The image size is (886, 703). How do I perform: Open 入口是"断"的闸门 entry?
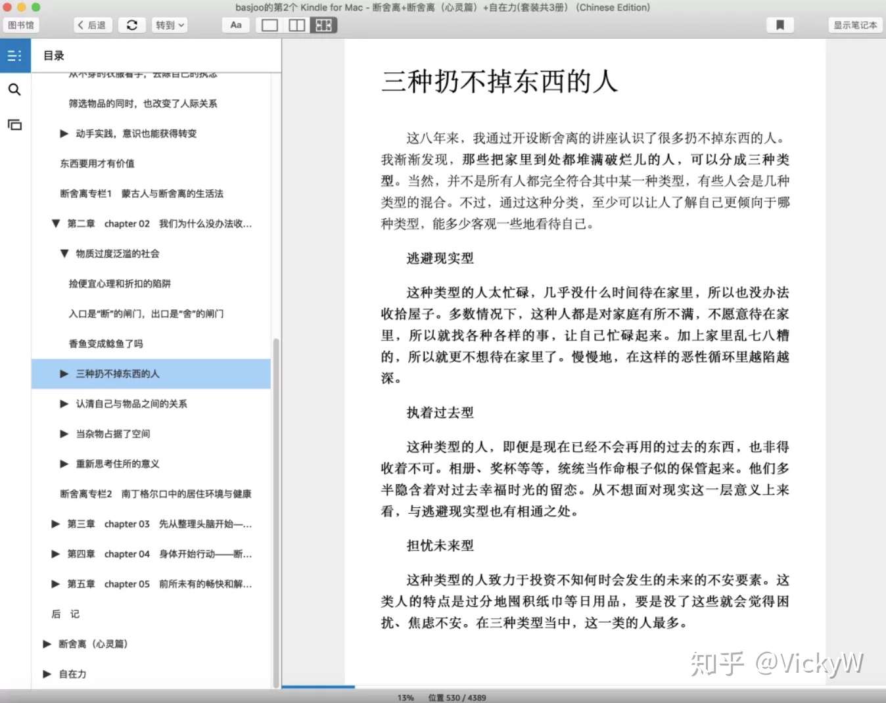tap(146, 313)
